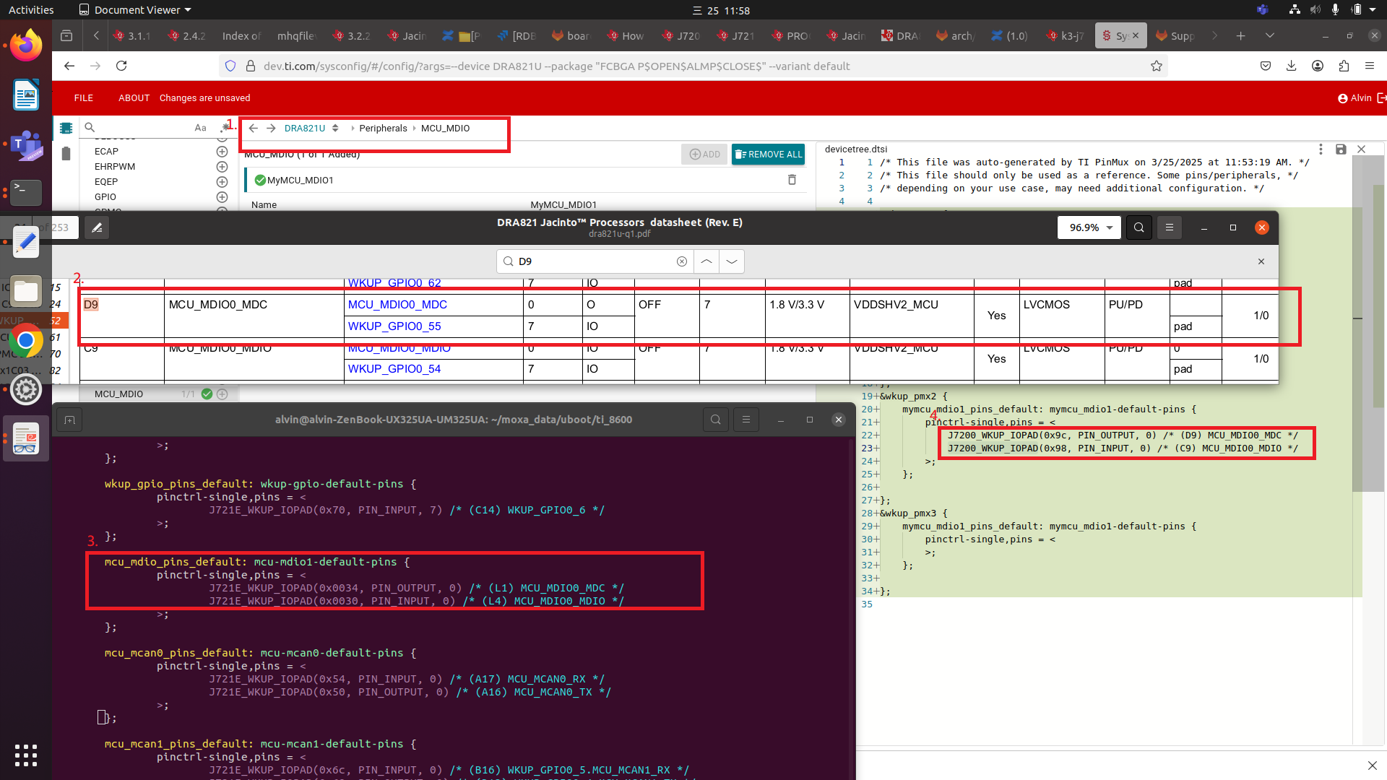
Task: Launch LibreOffice Writer from the dock
Action: [x=26, y=95]
